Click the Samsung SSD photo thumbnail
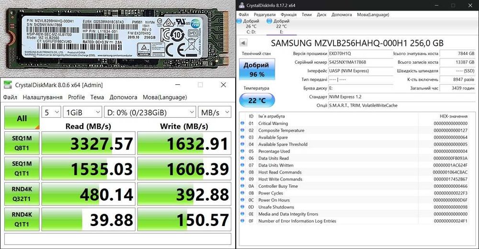Image resolution: width=479 pixels, height=249 pixels. click(118, 39)
